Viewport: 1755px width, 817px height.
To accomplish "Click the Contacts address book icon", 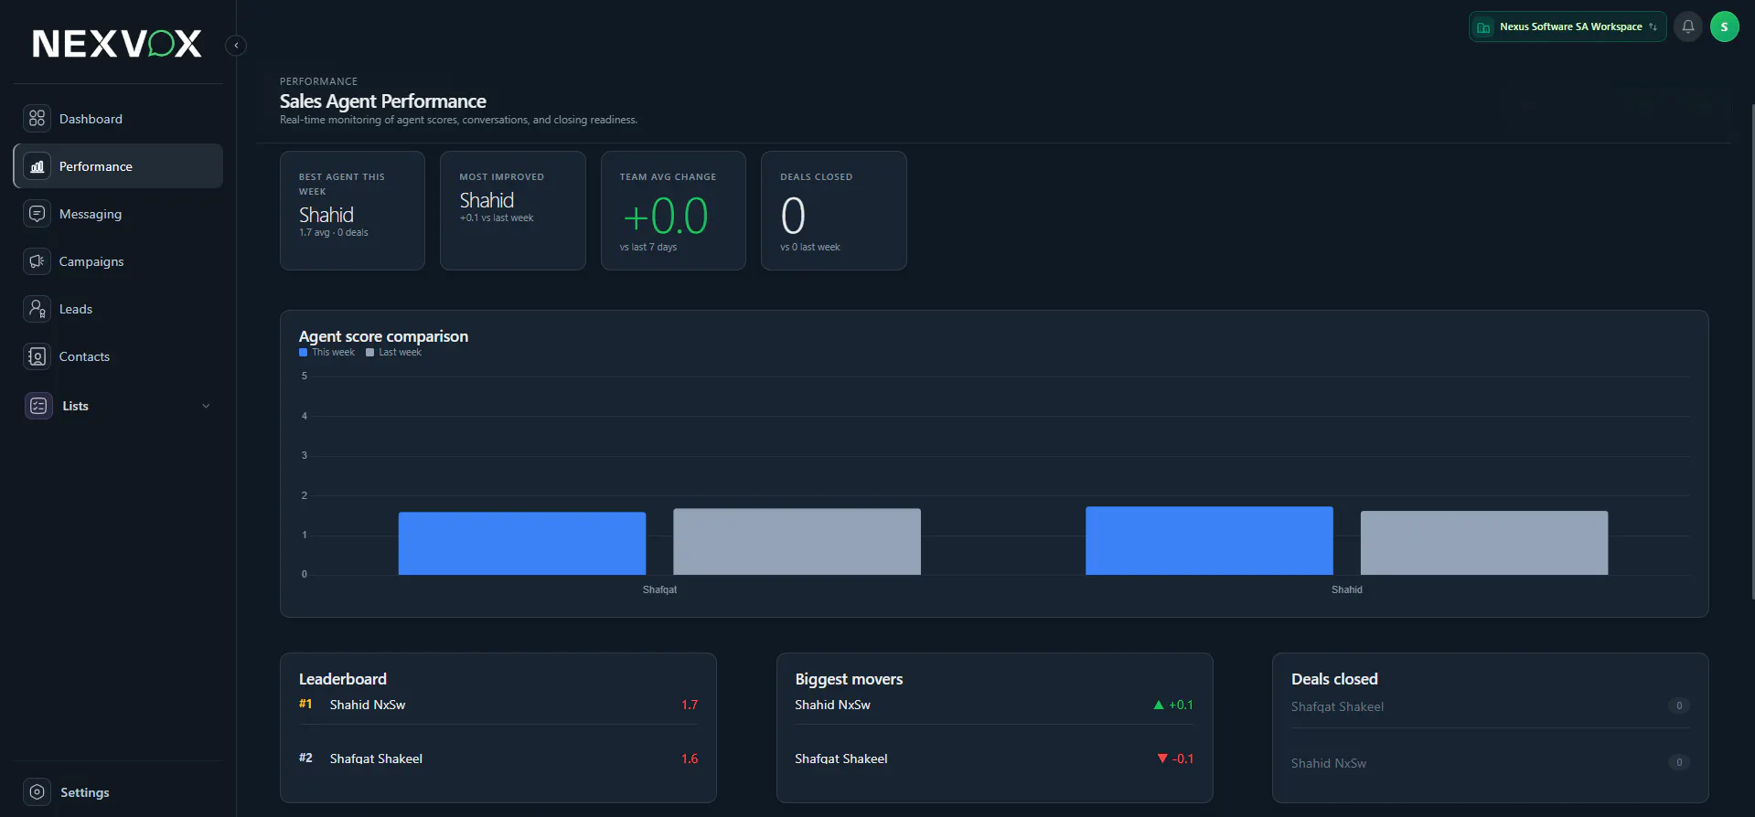I will coord(37,356).
